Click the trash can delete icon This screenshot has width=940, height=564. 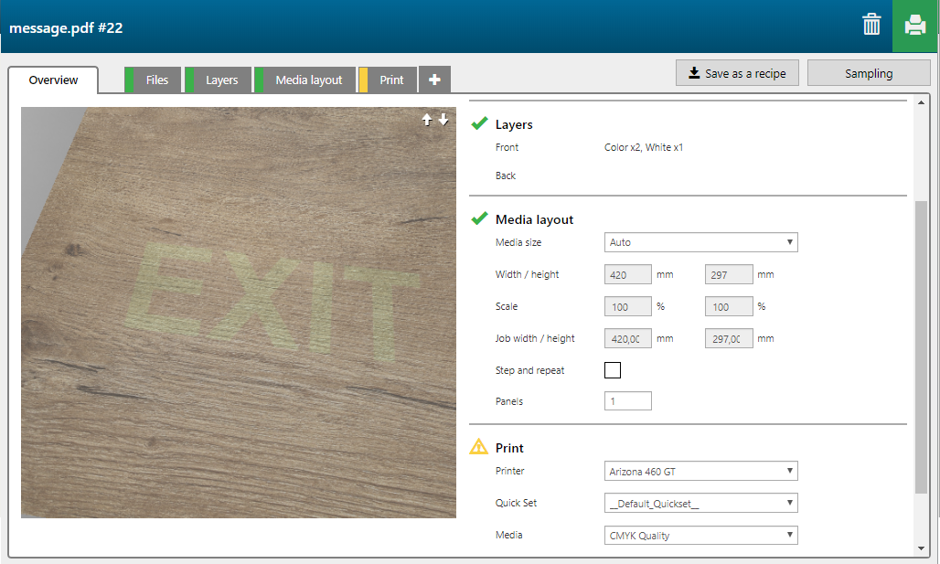point(871,26)
